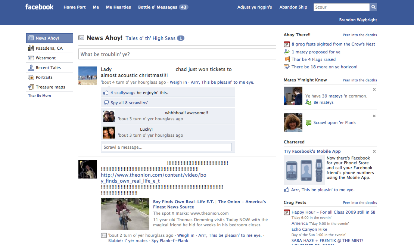Expand Thar Be More in sidebar
Image resolution: width=414 pixels, height=245 pixels.
coord(40,96)
